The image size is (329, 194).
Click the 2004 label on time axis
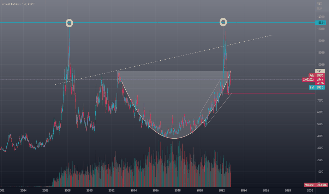[23, 190]
